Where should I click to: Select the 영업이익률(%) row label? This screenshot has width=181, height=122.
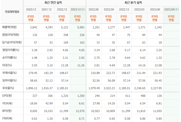[11, 50]
